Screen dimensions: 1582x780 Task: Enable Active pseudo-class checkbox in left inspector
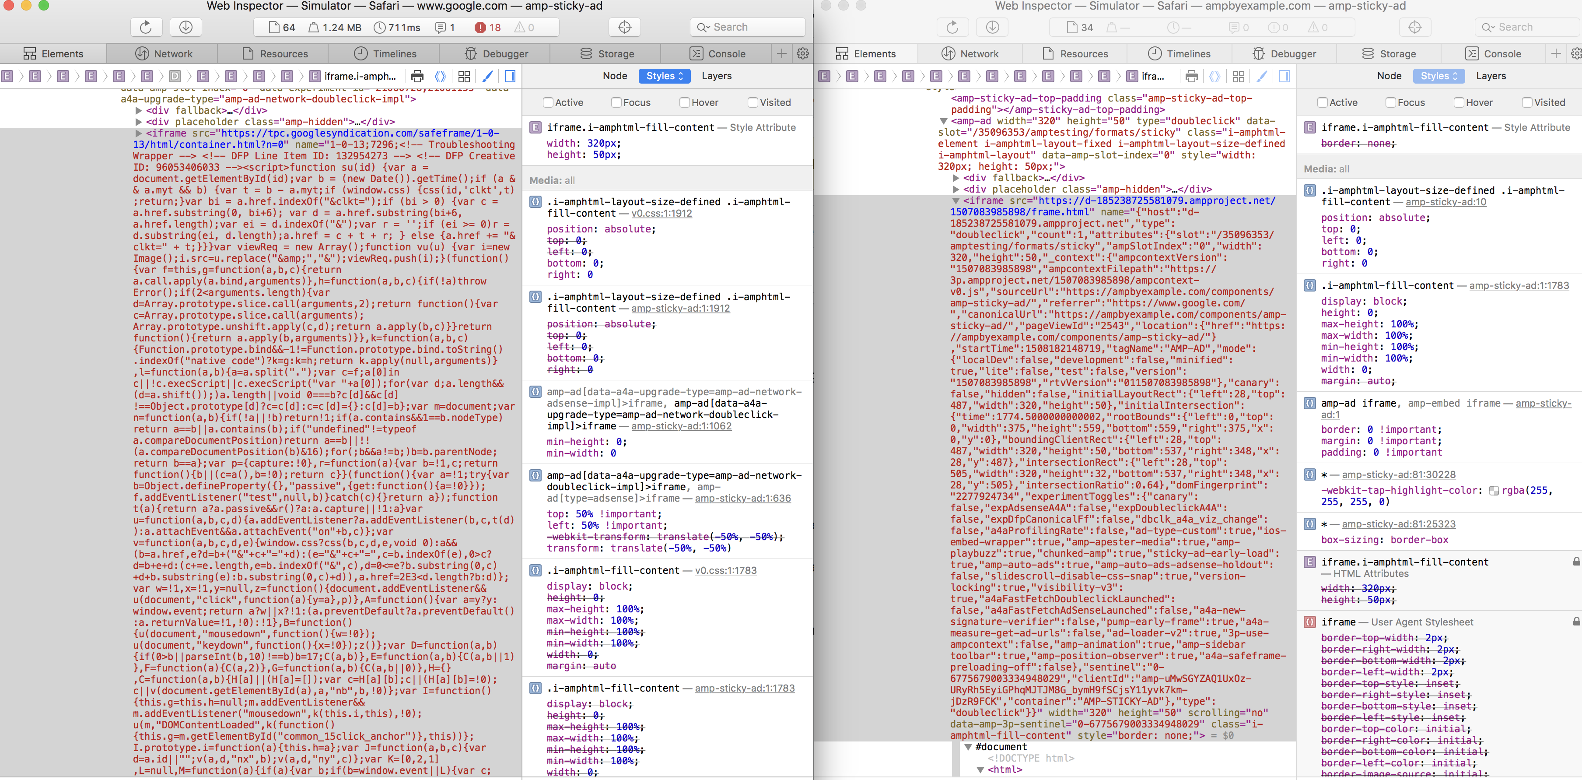[x=549, y=103]
